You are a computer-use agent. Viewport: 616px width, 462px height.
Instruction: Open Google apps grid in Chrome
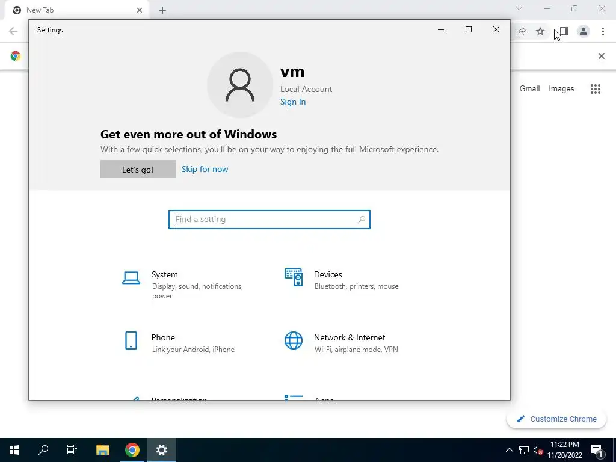[595, 89]
